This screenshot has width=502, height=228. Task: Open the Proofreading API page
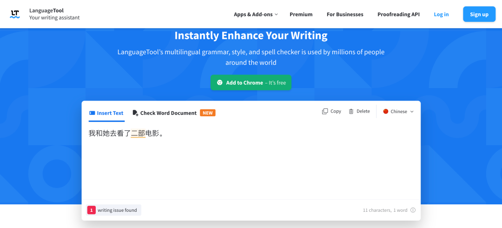399,14
